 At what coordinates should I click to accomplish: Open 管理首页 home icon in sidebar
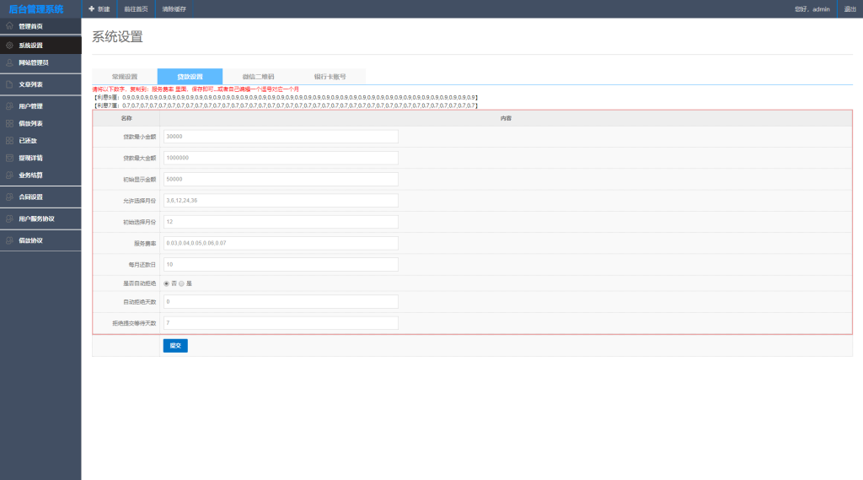[x=9, y=26]
